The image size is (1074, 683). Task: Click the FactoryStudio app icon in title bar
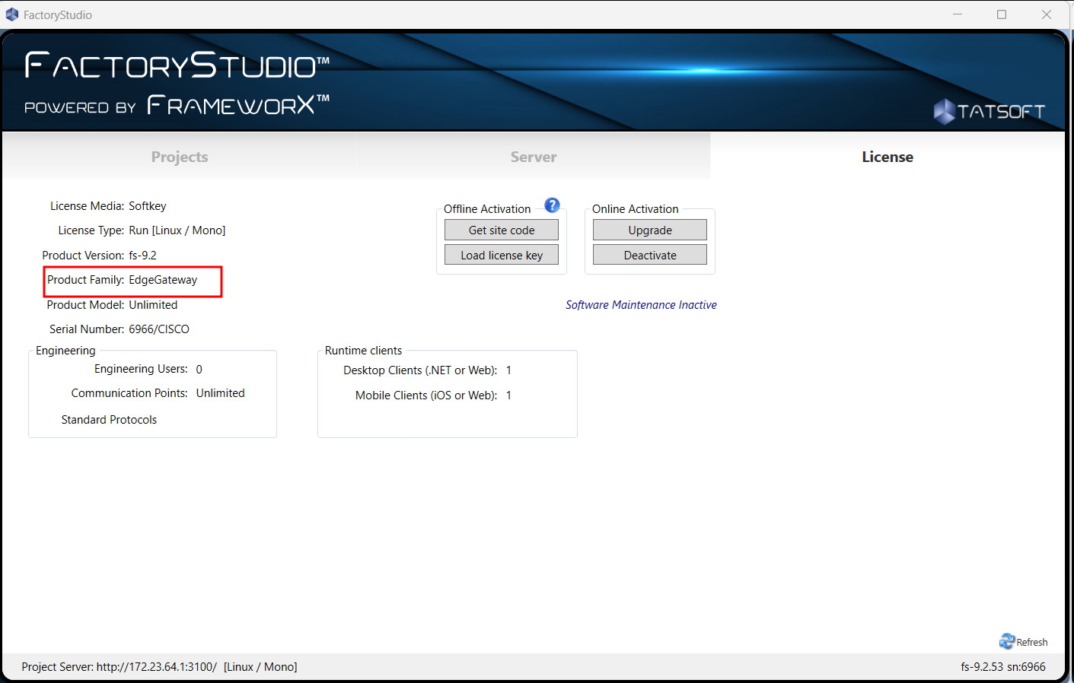(x=12, y=14)
